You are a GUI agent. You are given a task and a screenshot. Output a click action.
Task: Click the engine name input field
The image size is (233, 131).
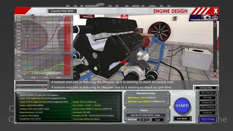[146, 115]
